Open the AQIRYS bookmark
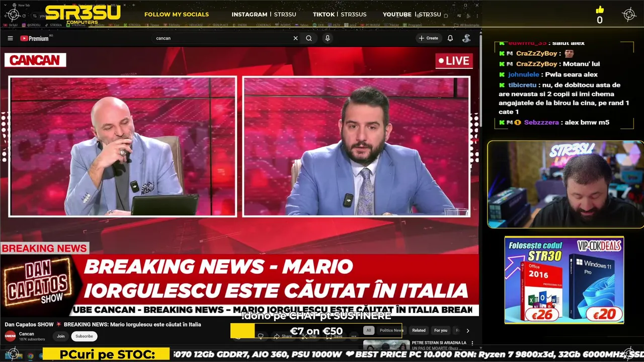The image size is (644, 362). [284, 25]
